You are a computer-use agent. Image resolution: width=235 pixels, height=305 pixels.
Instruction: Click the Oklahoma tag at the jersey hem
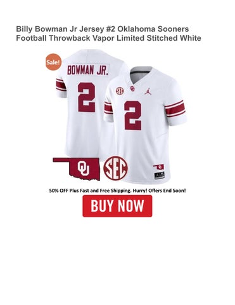tap(158, 167)
